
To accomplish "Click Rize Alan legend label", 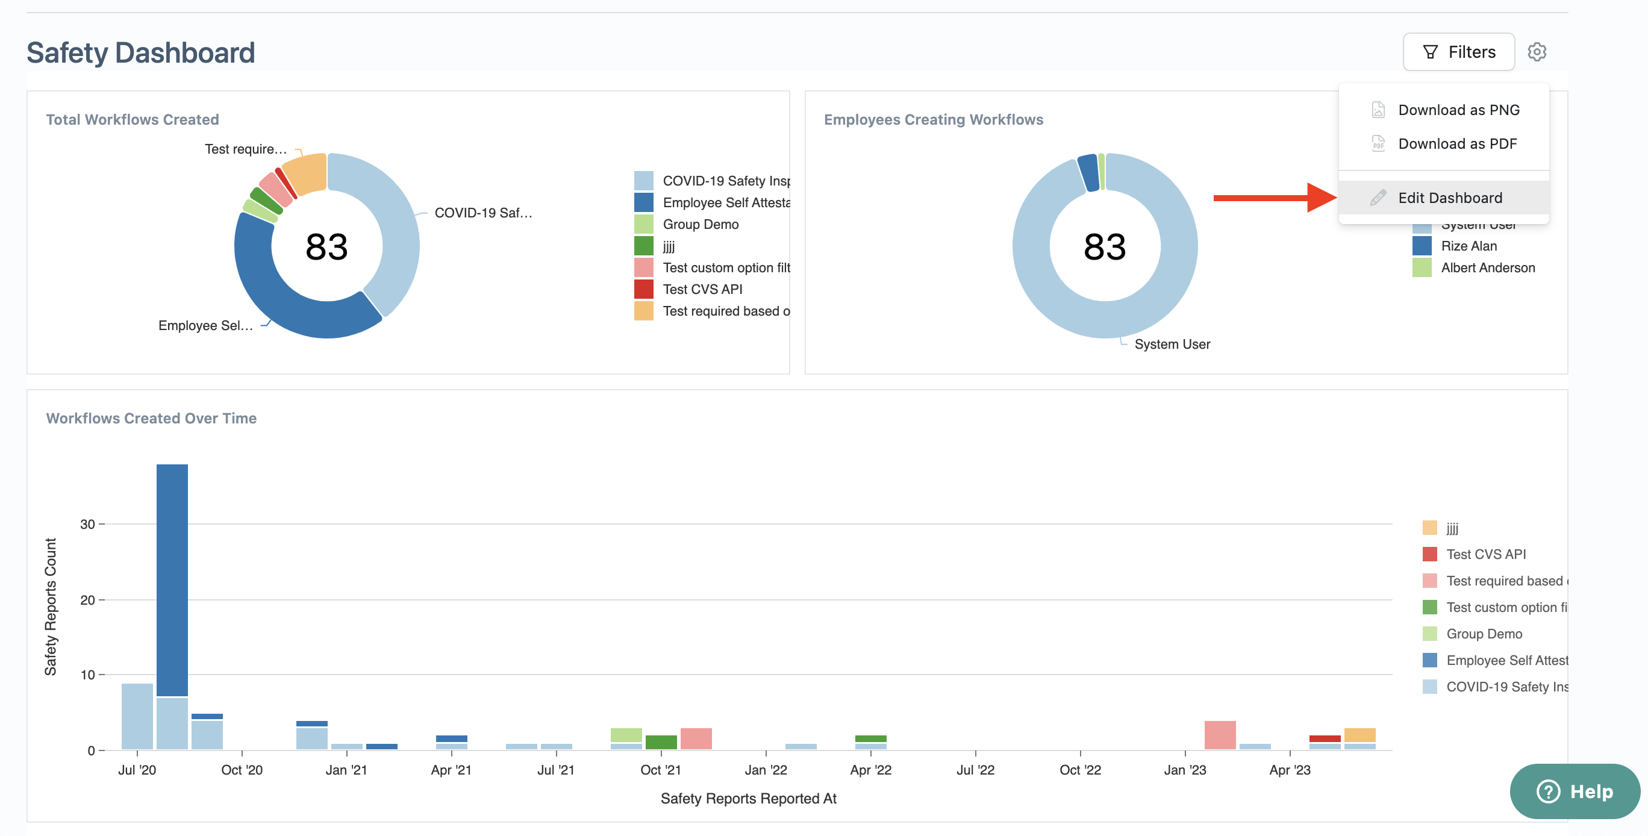I will click(x=1469, y=246).
